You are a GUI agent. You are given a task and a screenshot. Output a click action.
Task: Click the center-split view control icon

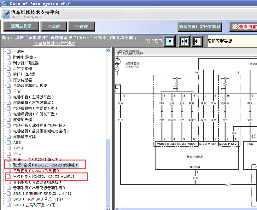tap(184, 41)
